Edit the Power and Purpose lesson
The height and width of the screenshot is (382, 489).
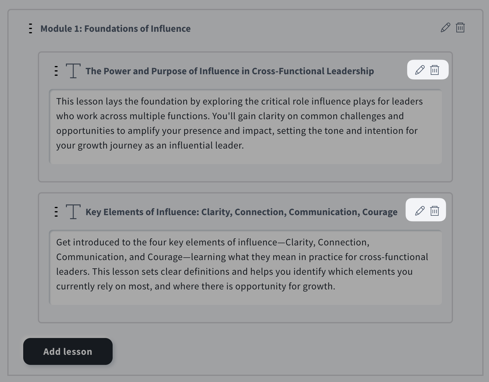[x=420, y=70]
